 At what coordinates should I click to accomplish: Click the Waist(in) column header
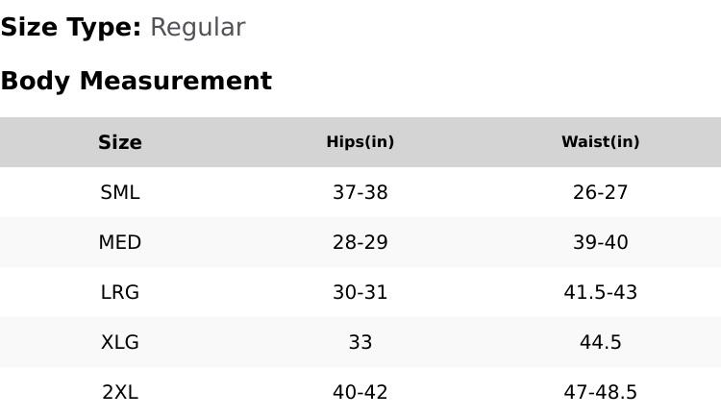tap(600, 142)
